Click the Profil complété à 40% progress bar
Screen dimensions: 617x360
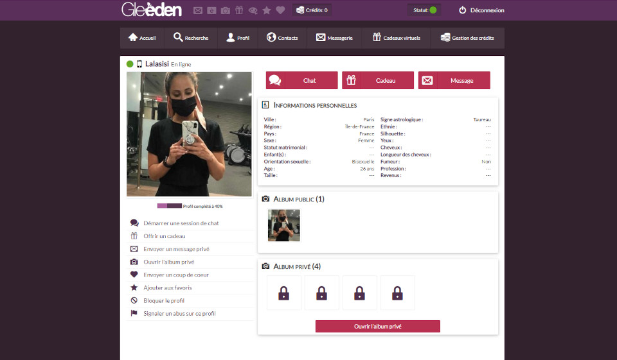170,206
